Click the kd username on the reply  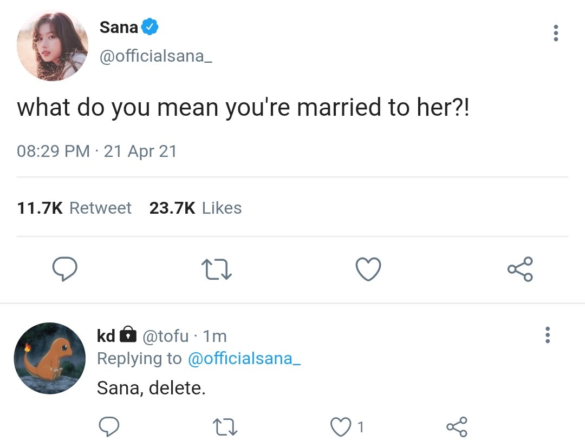click(x=106, y=336)
